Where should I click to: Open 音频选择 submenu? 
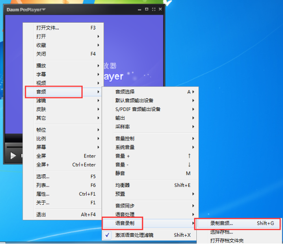point(150,92)
